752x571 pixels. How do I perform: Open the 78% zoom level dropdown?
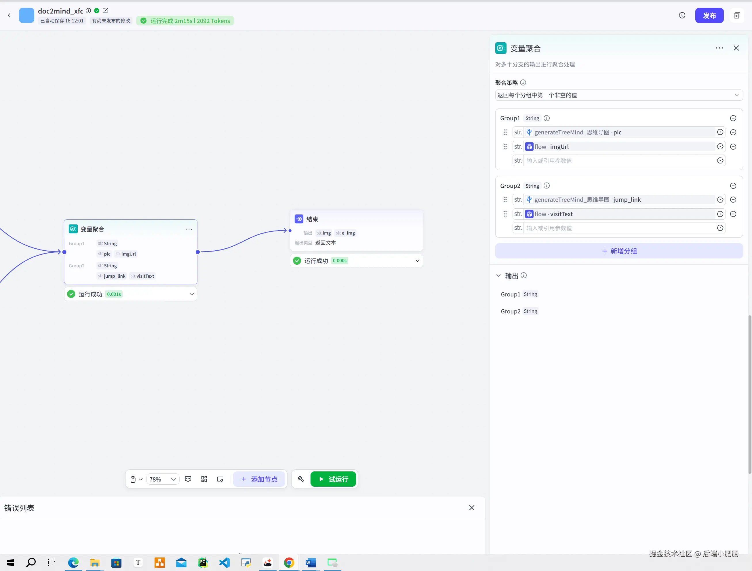(x=163, y=479)
